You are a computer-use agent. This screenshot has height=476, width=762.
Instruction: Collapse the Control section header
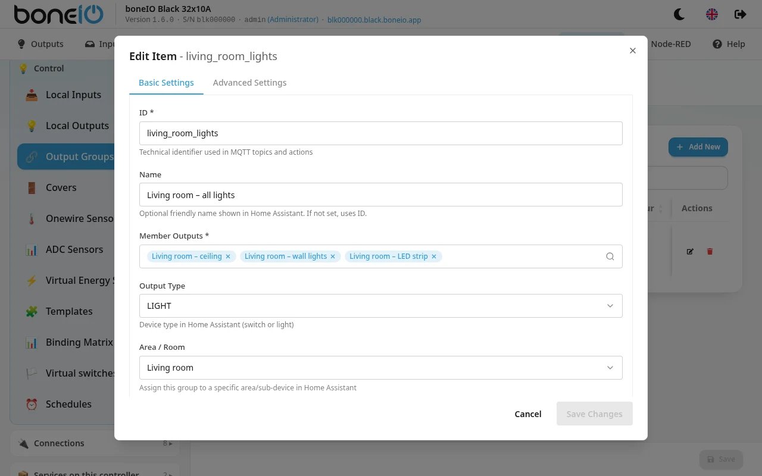click(x=63, y=68)
